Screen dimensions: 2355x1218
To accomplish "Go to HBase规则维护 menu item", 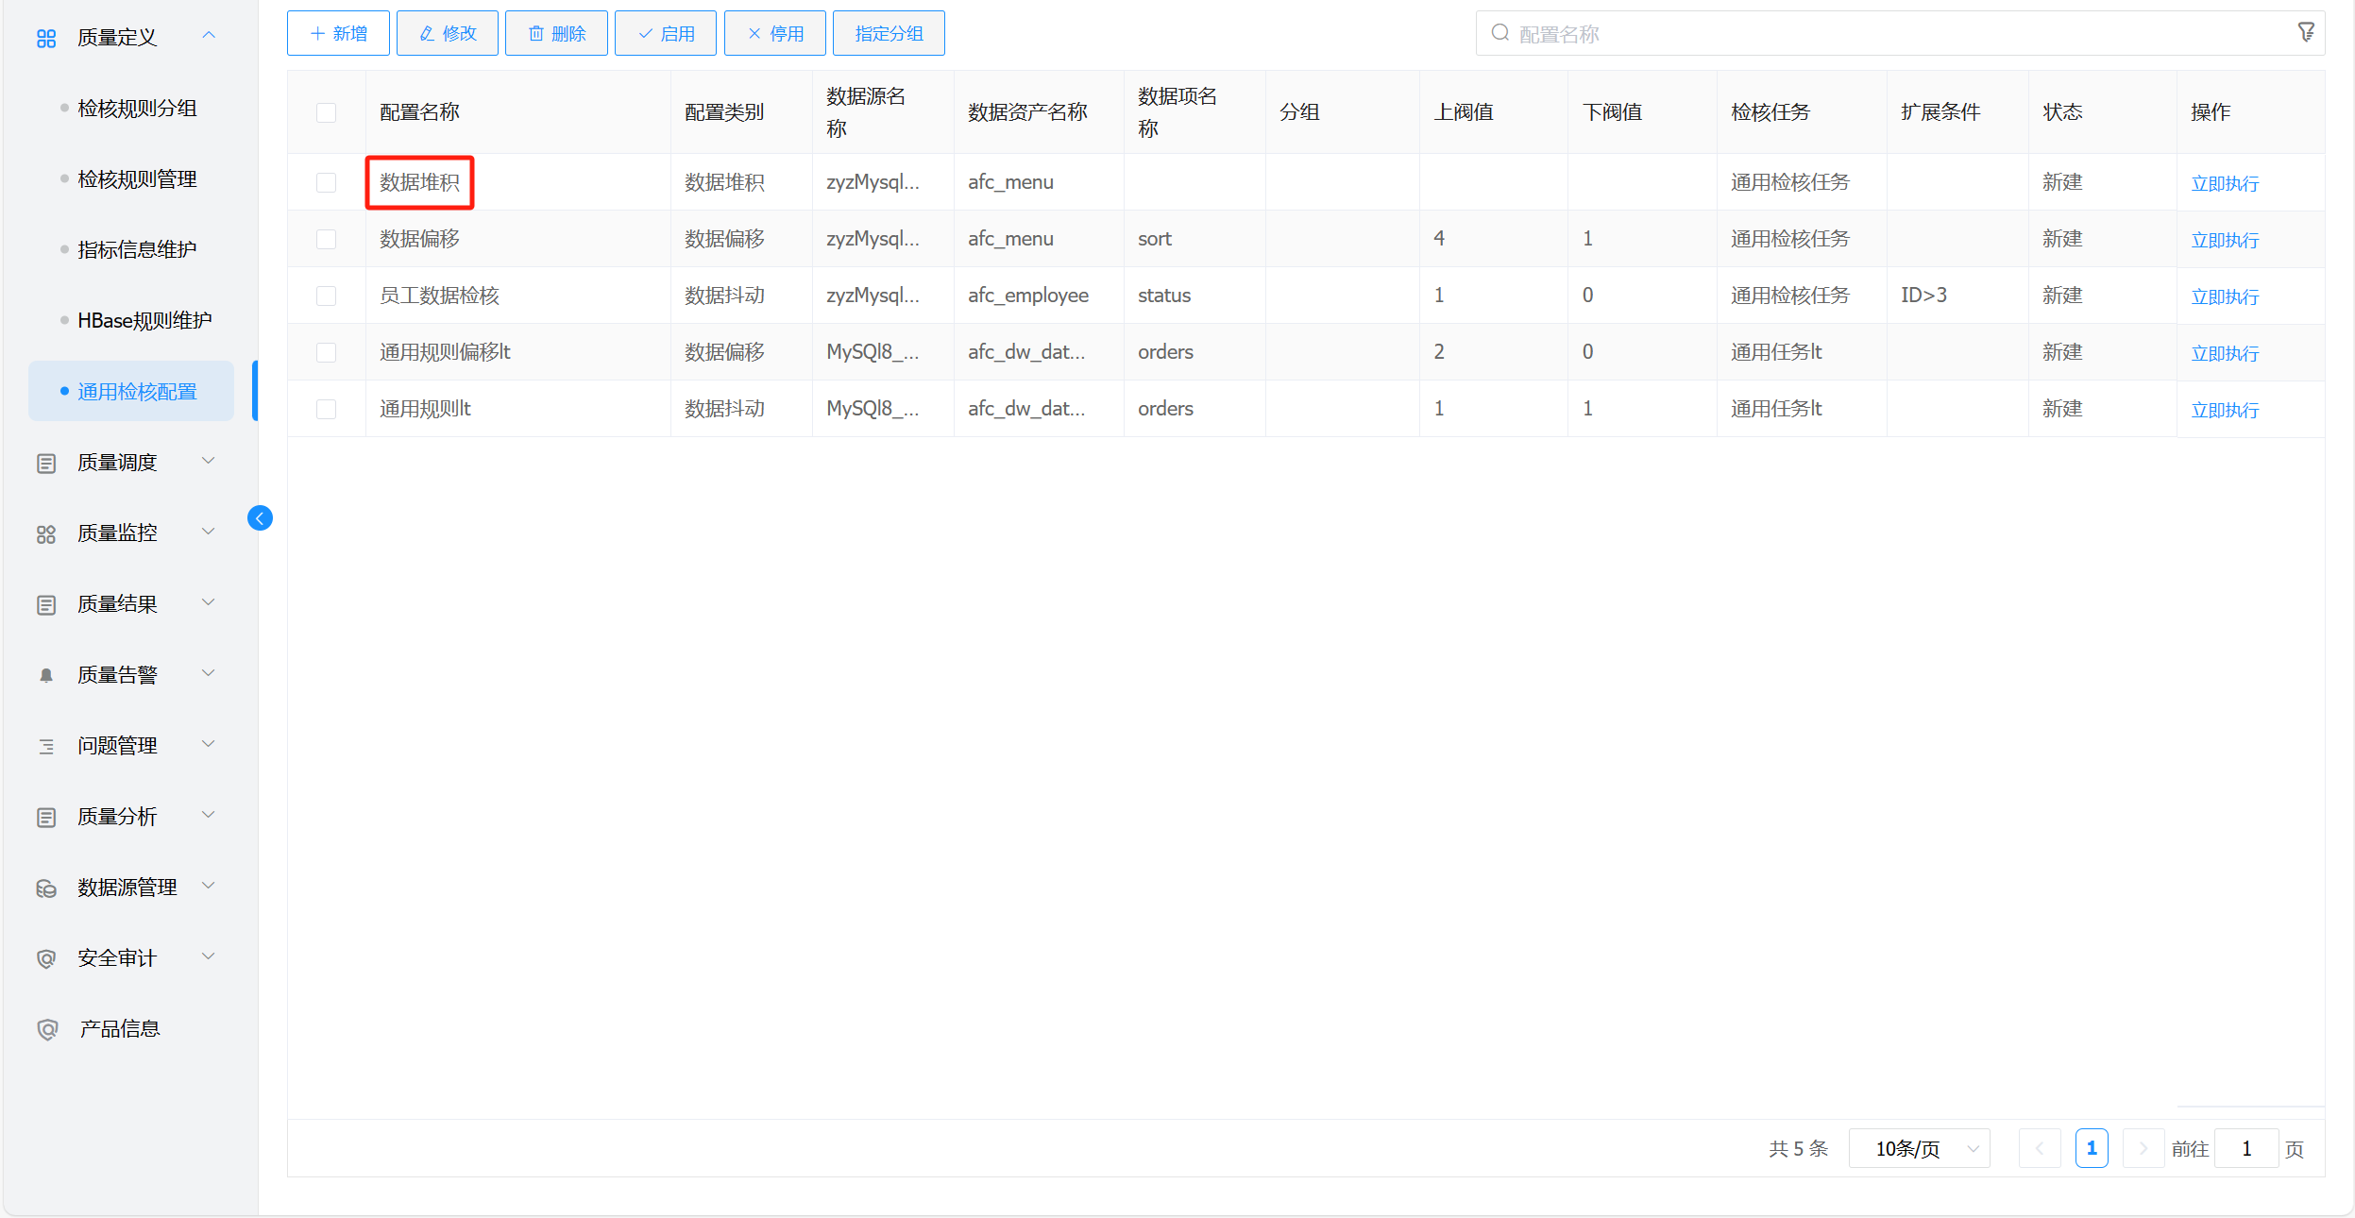I will click(144, 321).
